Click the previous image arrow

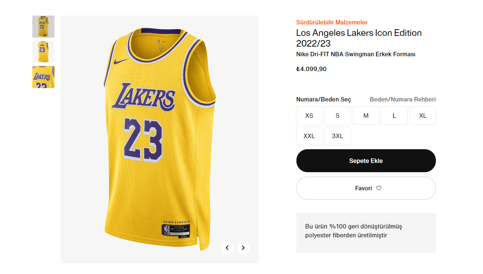tap(227, 248)
